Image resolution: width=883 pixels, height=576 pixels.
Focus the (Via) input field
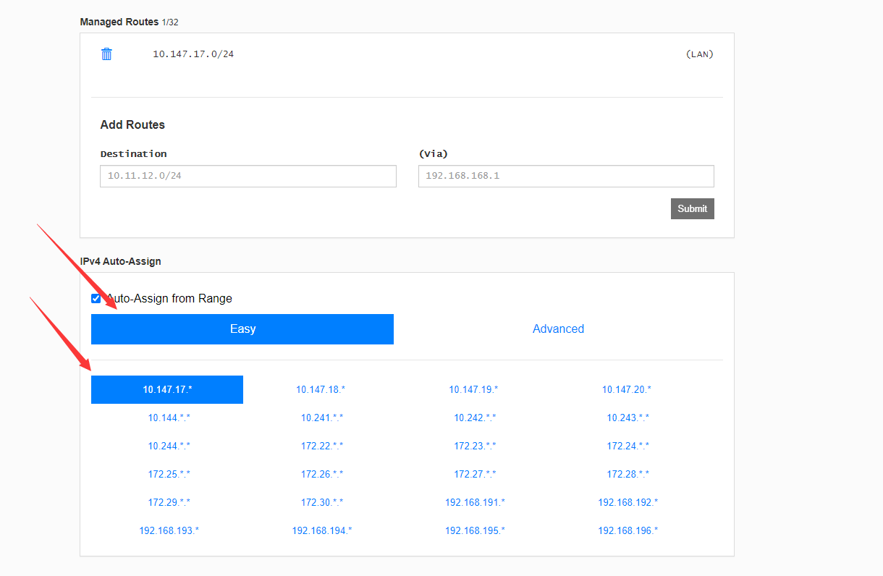pyautogui.click(x=566, y=176)
